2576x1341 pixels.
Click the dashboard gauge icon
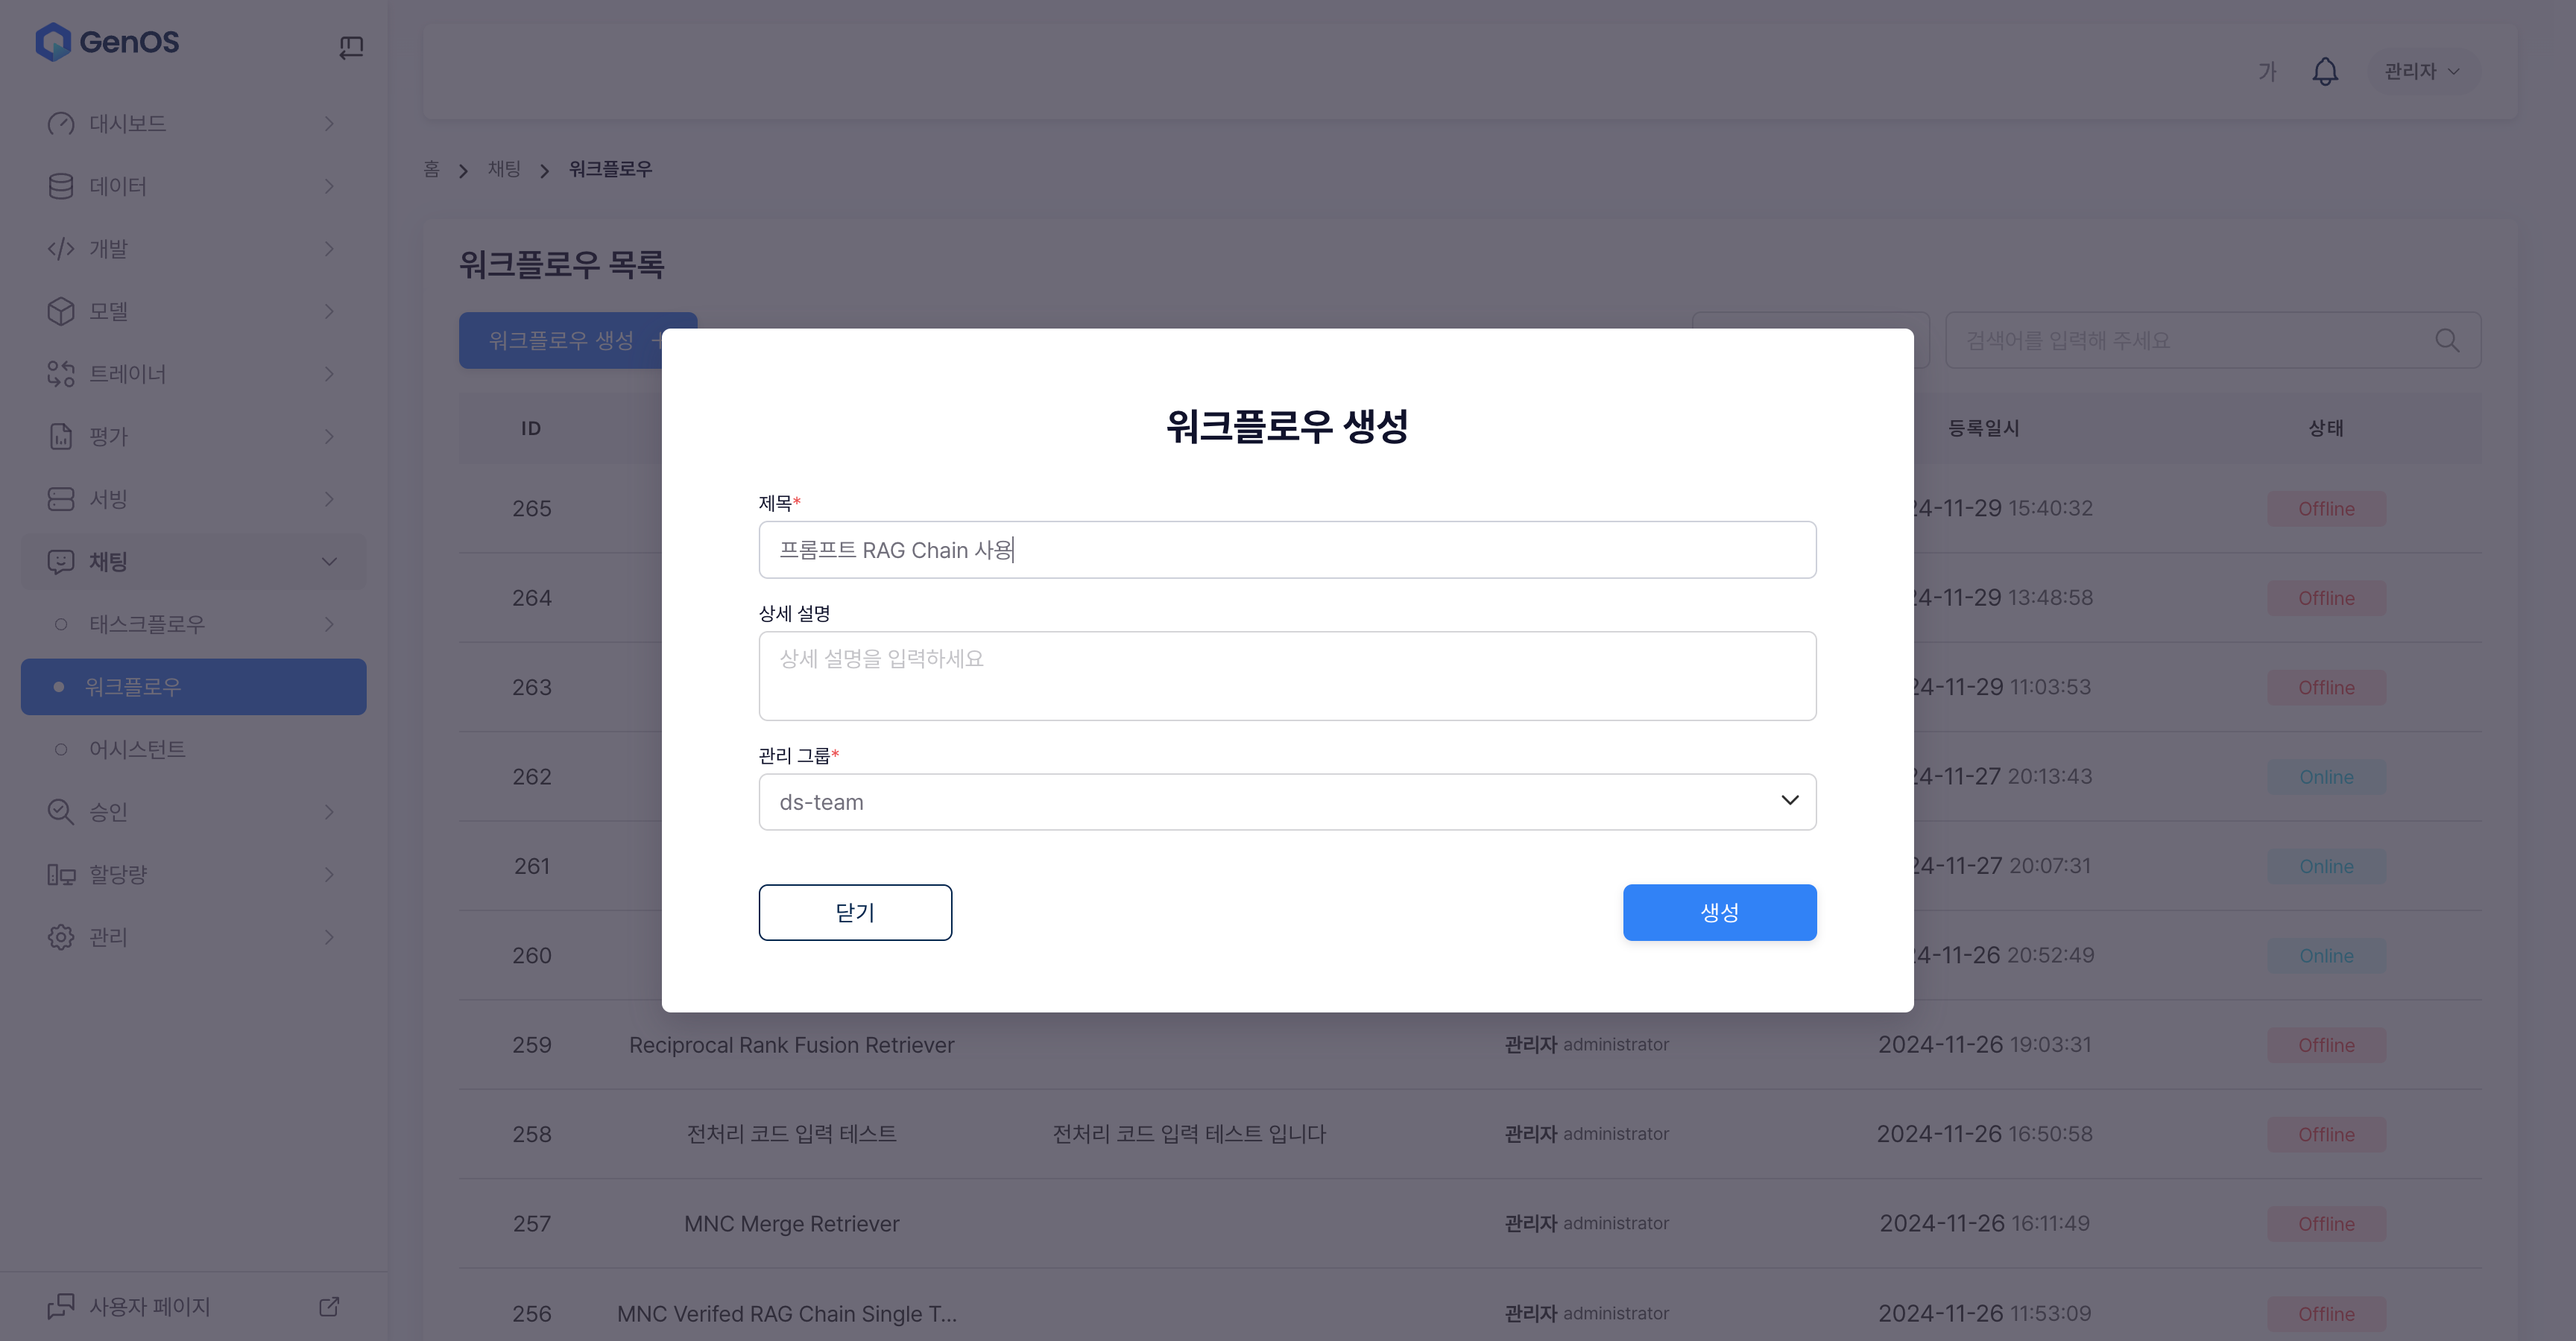click(61, 124)
